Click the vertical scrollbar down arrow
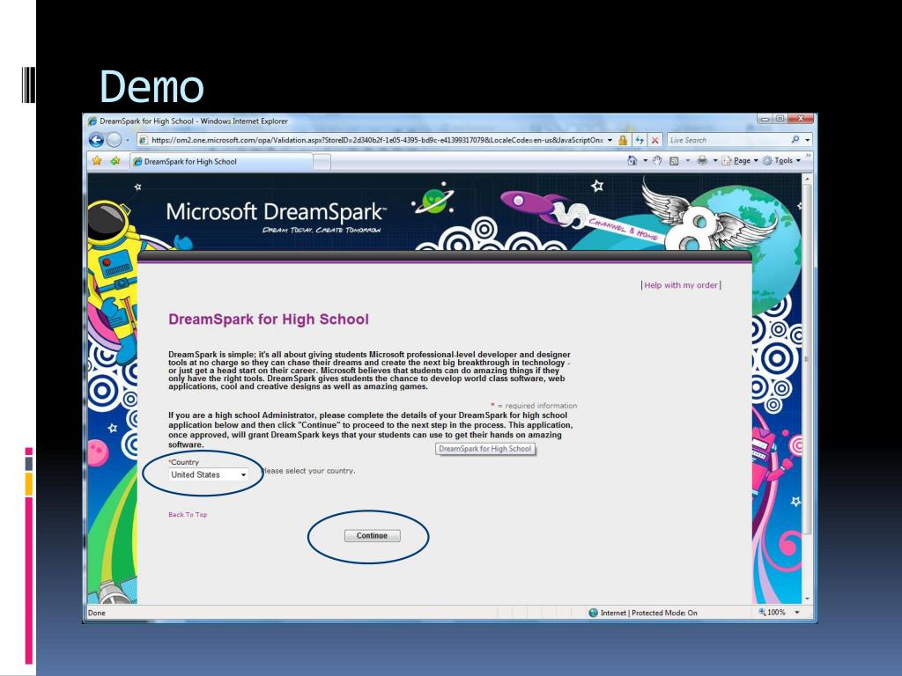 [x=807, y=599]
